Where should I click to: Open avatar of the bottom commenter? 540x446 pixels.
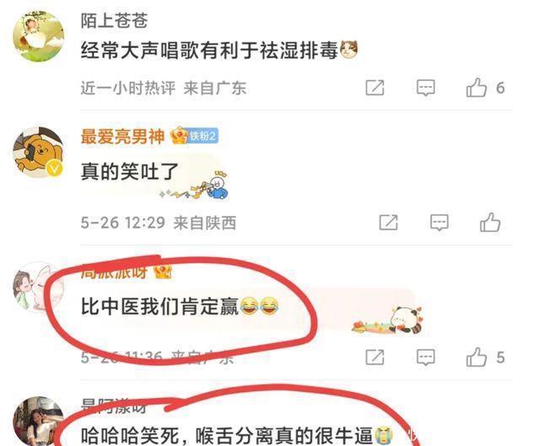pos(39,422)
